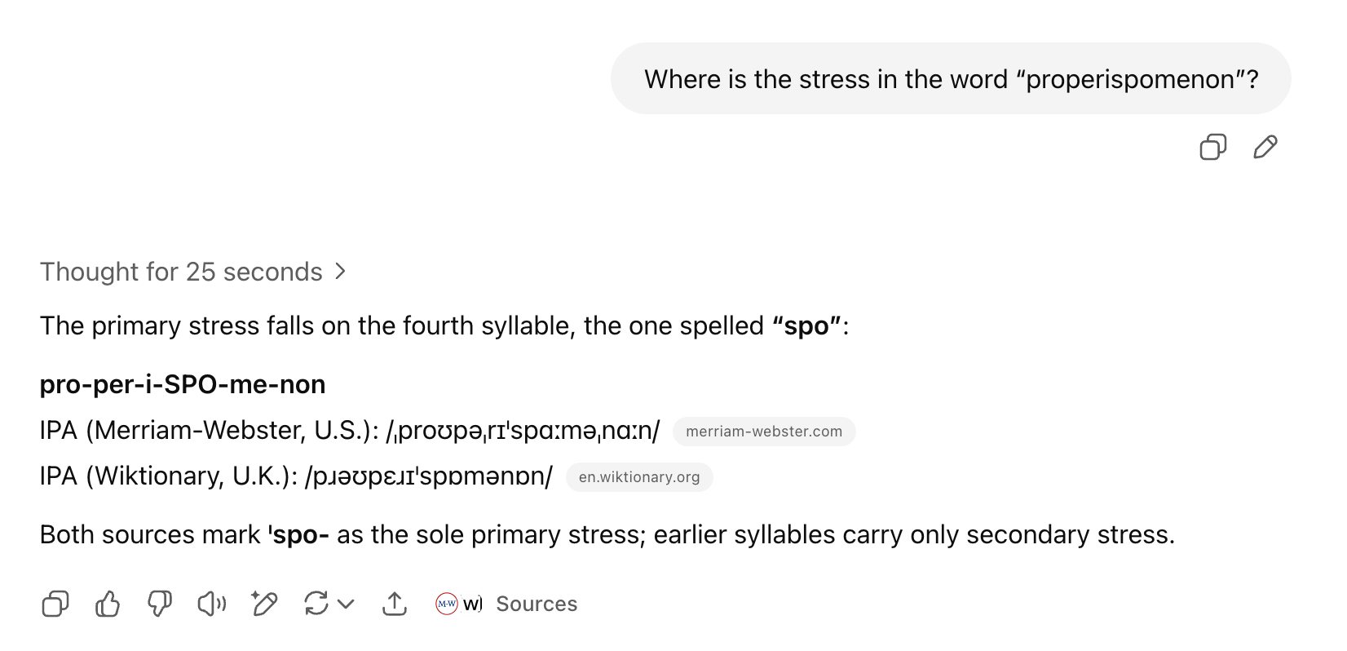Viewport: 1347px width, 651px height.
Task: Select the user message bubble about properispomenon
Action: click(951, 78)
